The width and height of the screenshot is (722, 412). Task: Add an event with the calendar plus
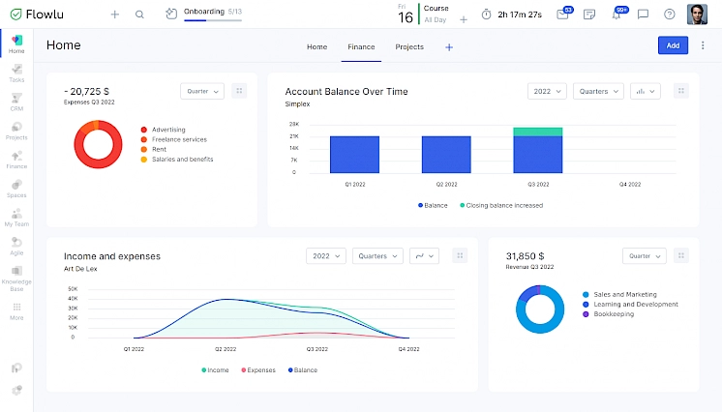[464, 19]
